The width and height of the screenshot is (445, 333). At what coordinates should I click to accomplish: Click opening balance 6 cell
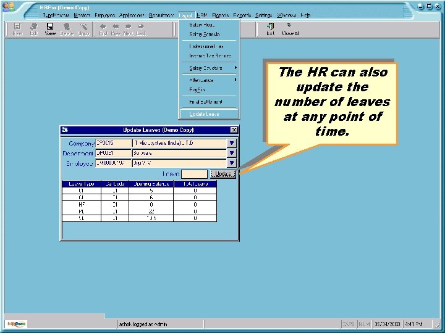pyautogui.click(x=151, y=197)
